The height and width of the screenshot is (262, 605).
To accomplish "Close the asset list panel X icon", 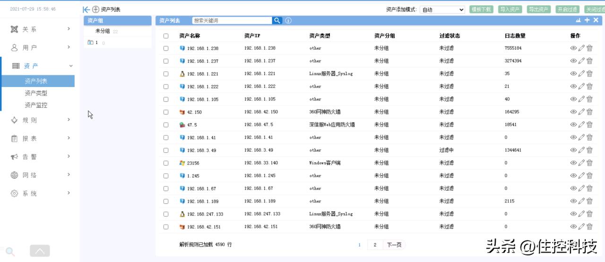I will pyautogui.click(x=596, y=20).
